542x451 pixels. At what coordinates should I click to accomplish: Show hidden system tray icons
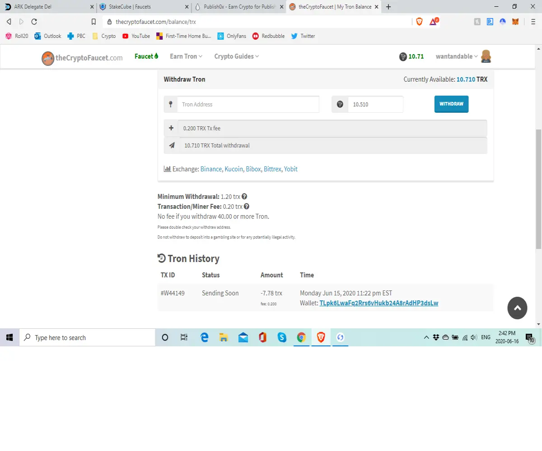coord(426,337)
